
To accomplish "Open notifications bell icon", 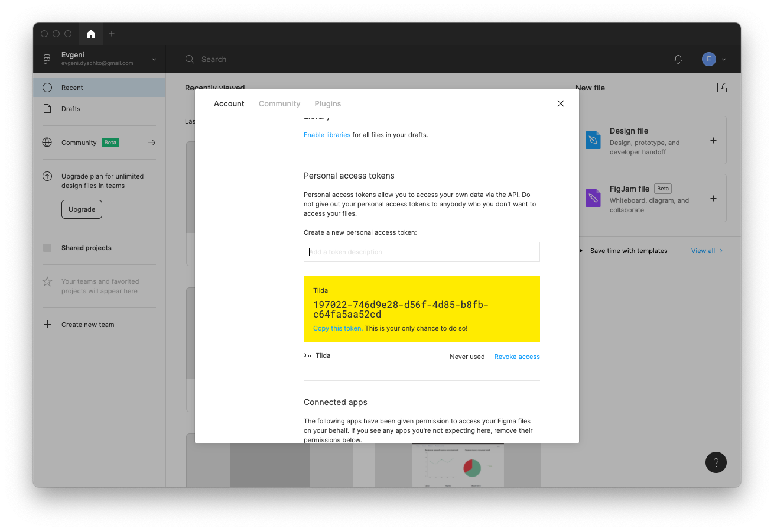I will click(678, 59).
